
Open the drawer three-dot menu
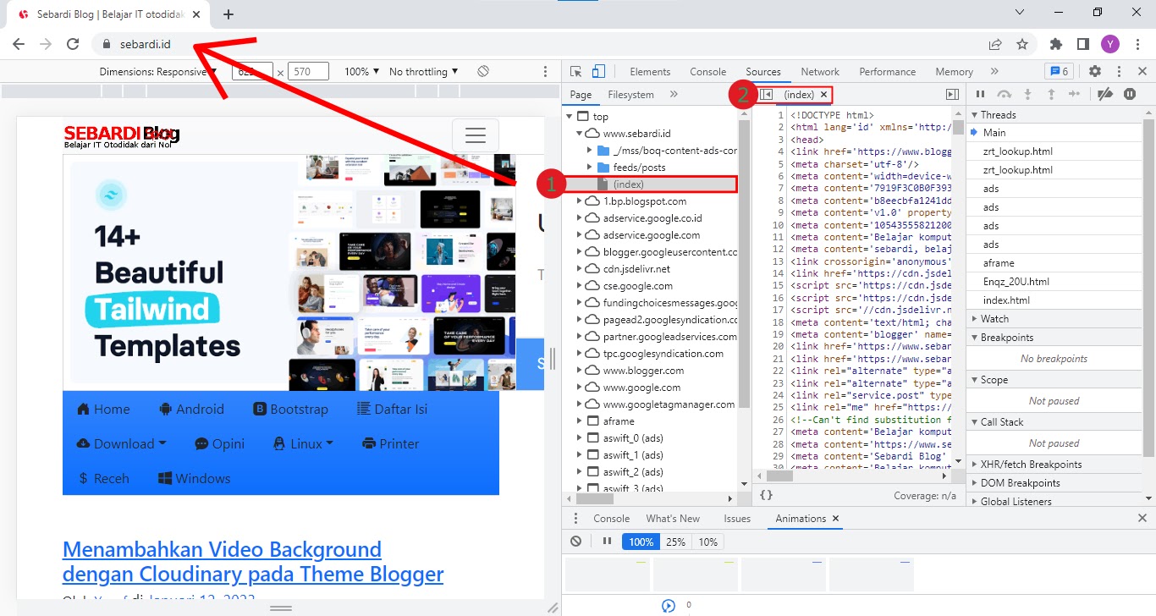pyautogui.click(x=576, y=519)
